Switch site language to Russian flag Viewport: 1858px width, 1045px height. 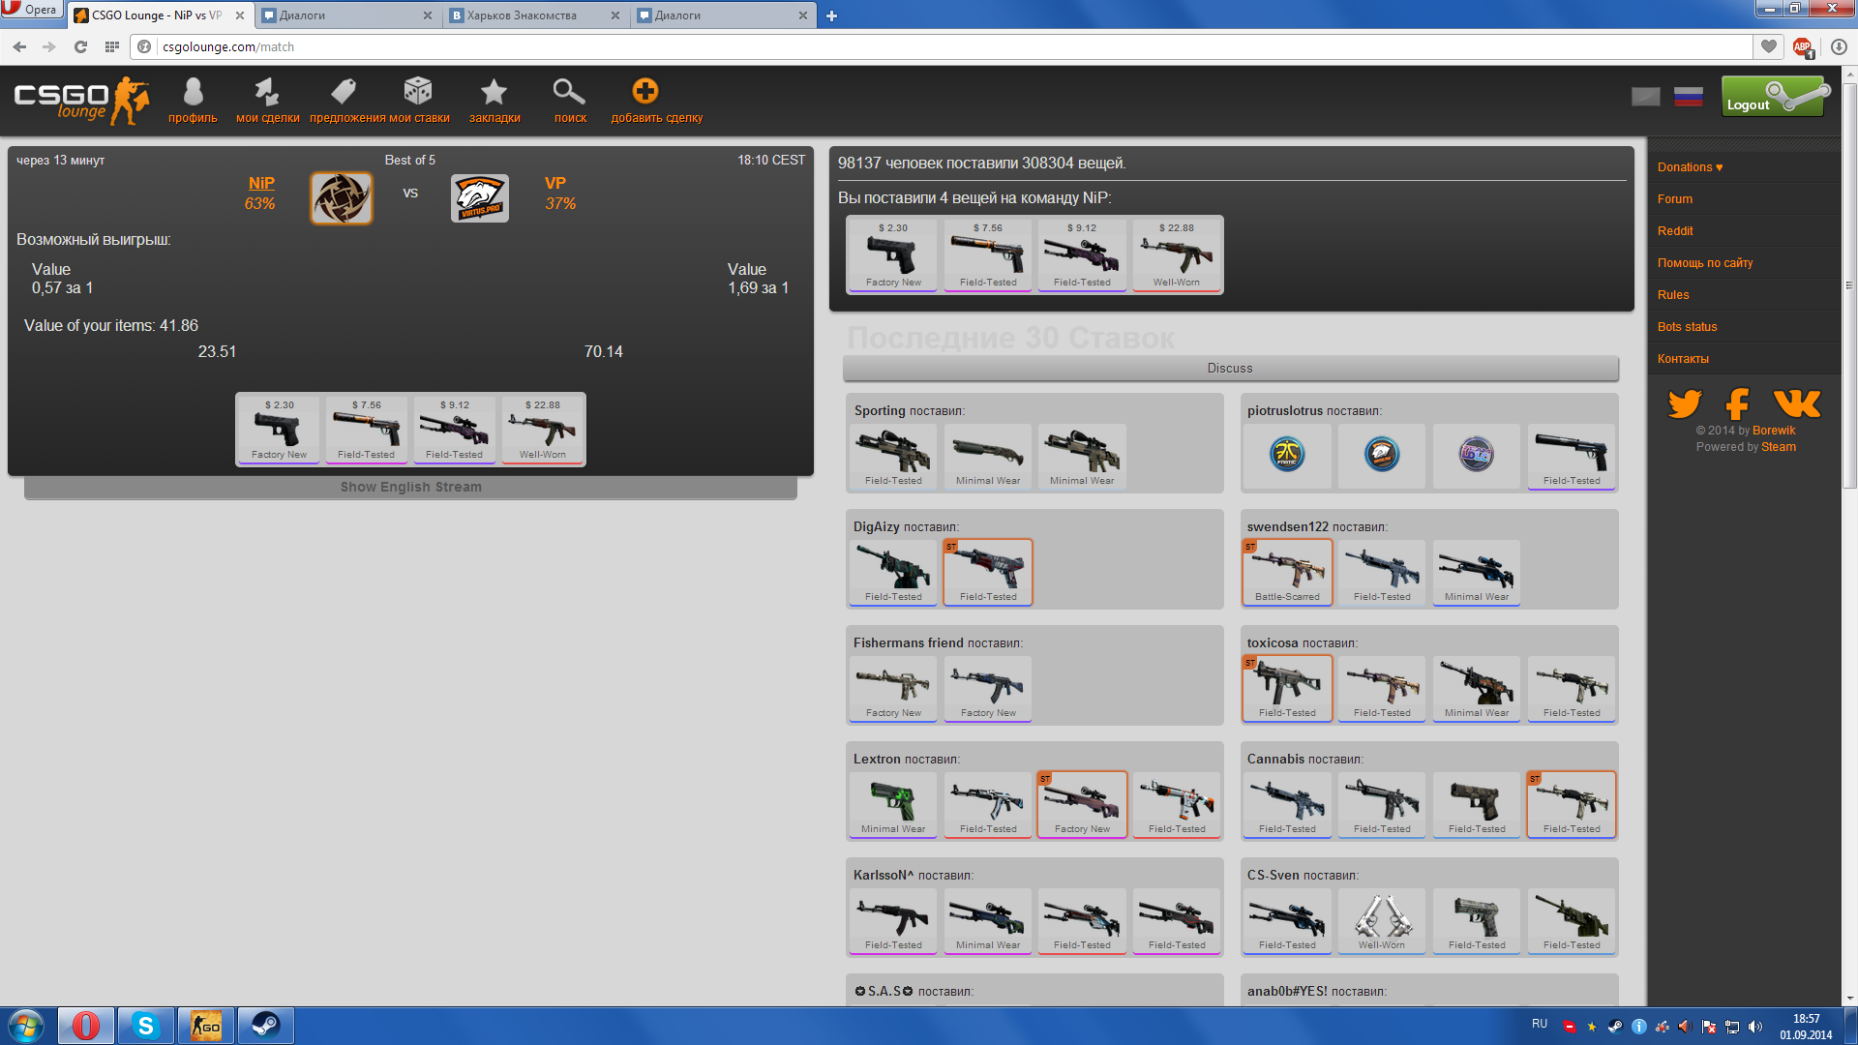click(x=1688, y=97)
